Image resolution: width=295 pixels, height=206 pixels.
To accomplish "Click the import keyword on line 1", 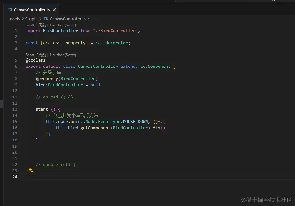I will coord(33,31).
